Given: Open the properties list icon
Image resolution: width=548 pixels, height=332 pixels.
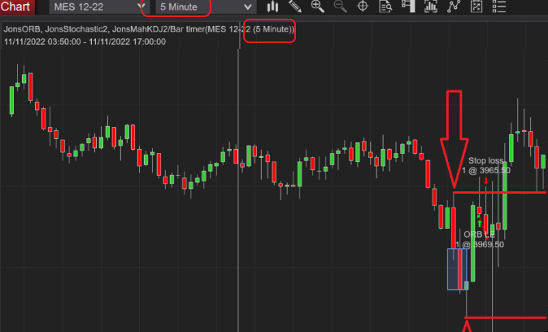Looking at the screenshot, I should click(x=498, y=7).
